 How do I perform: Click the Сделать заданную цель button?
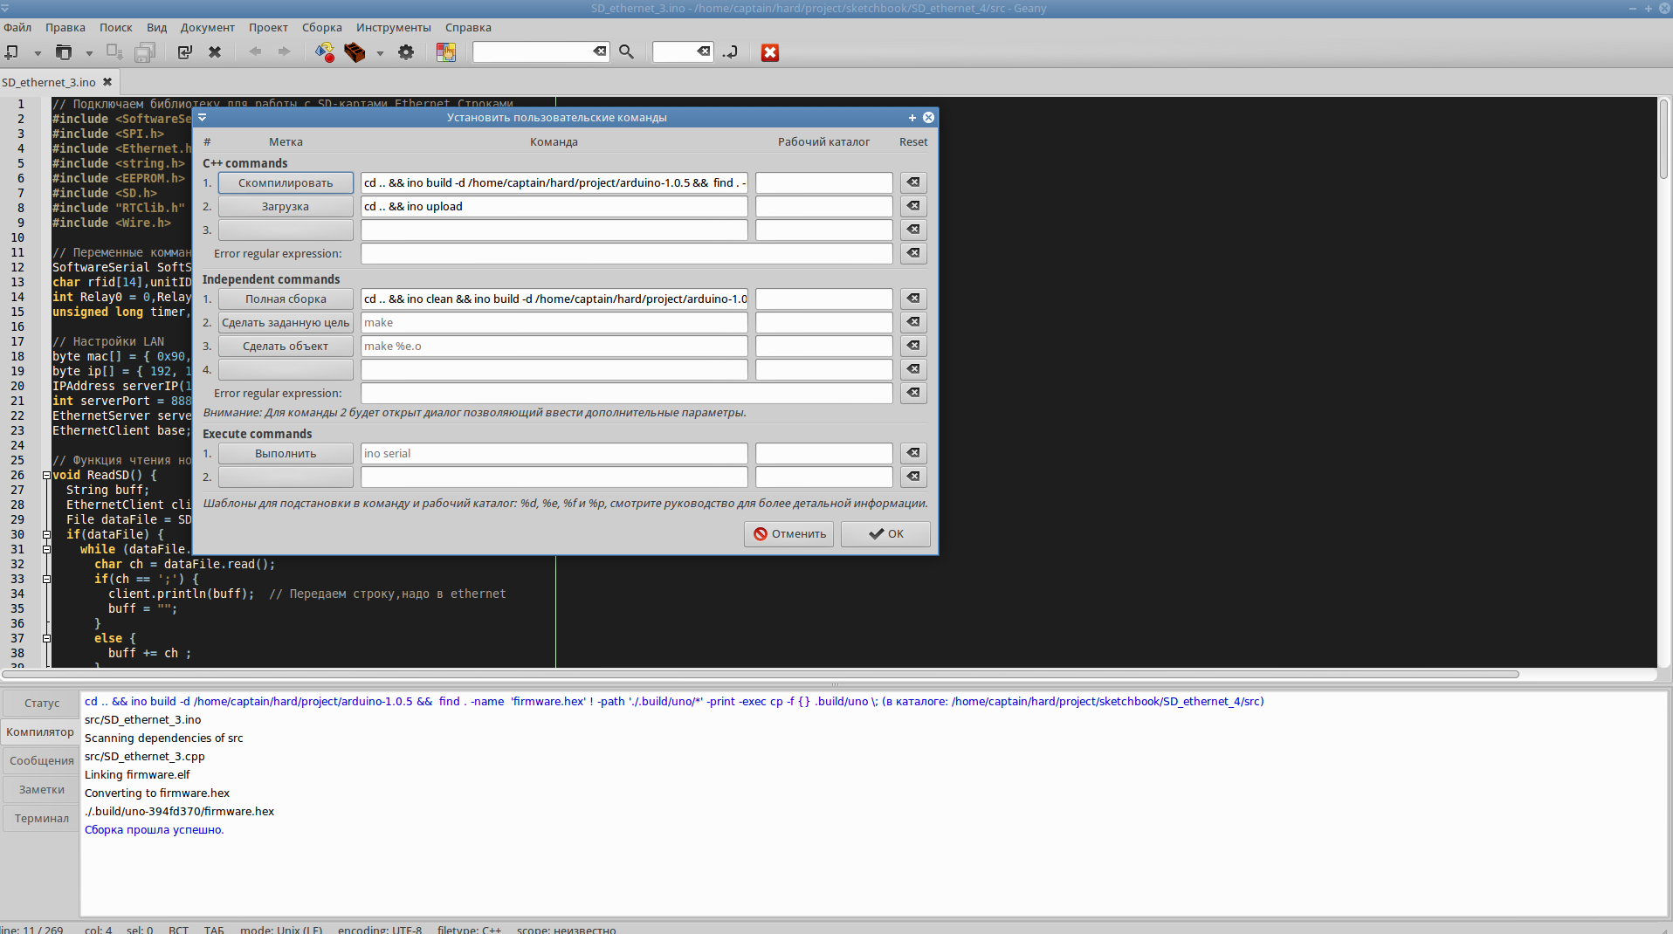[286, 322]
